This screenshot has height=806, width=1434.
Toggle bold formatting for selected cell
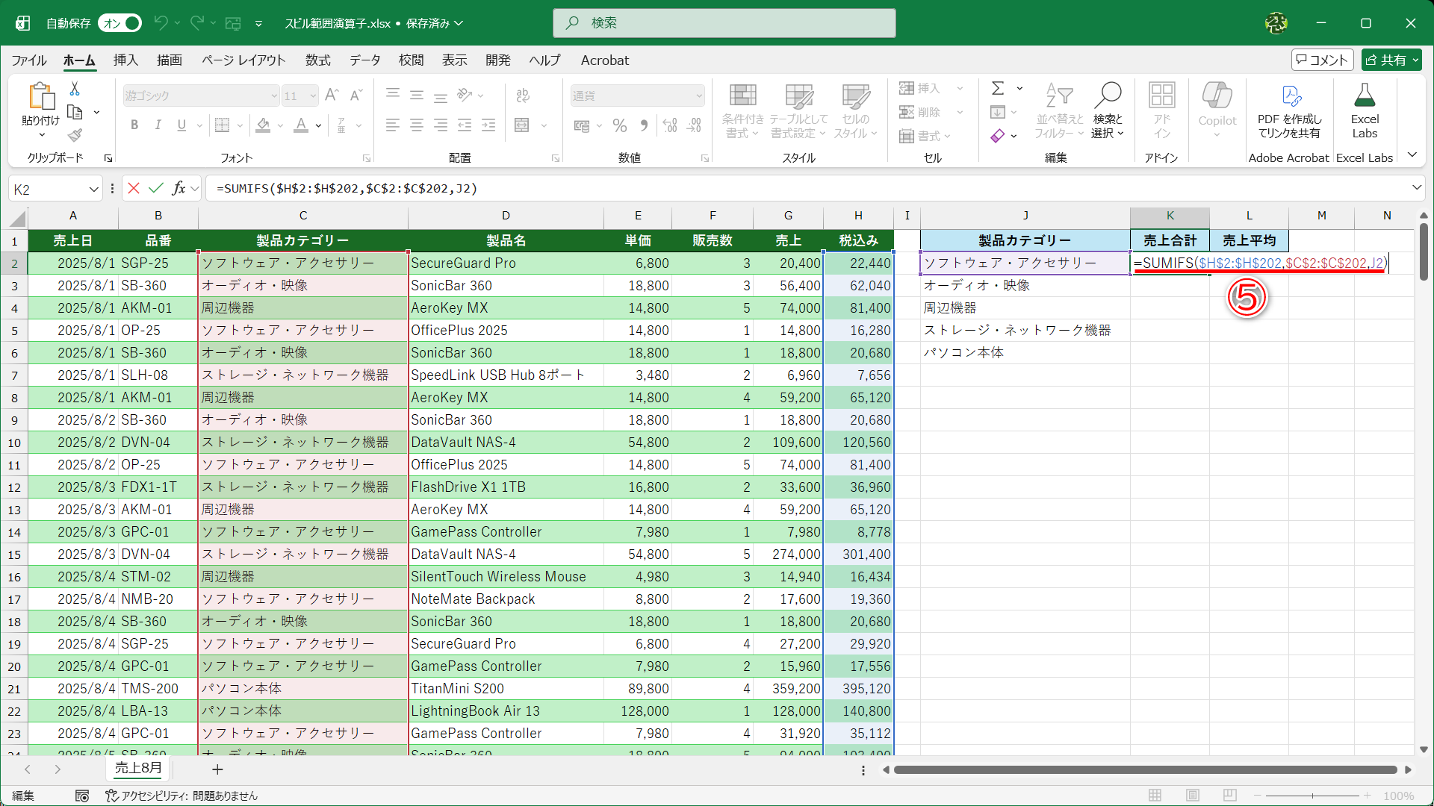coord(134,125)
